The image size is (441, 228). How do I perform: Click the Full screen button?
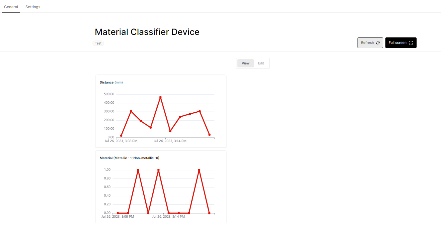pyautogui.click(x=401, y=43)
